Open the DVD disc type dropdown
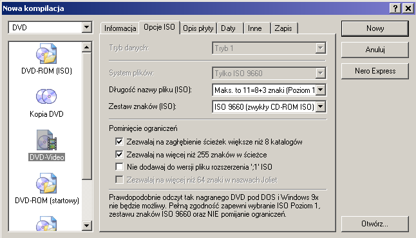 click(x=86, y=27)
